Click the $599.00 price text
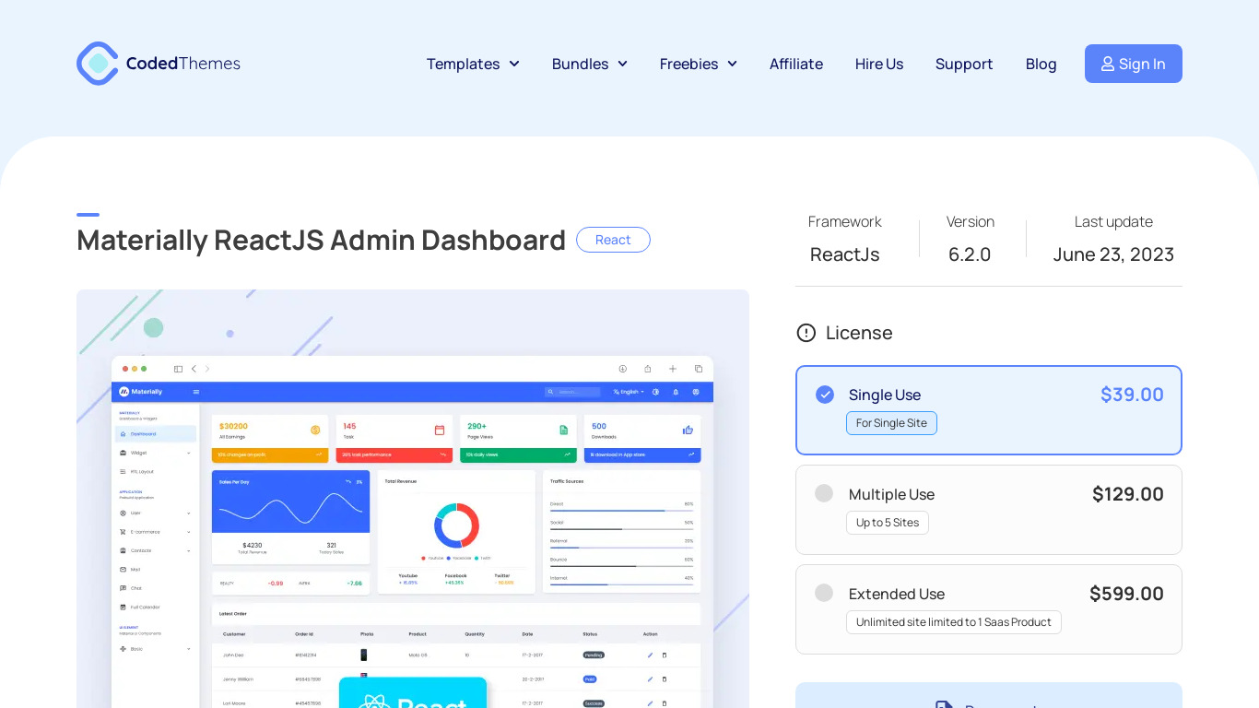The image size is (1259, 708). pyautogui.click(x=1126, y=594)
